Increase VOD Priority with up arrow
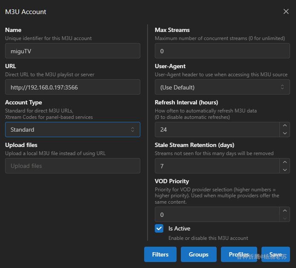 [285, 210]
